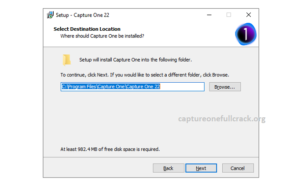Screen dimensions: 308x189
Task: Click the "Setup - Capture One 22" window title
Action: 82,15
